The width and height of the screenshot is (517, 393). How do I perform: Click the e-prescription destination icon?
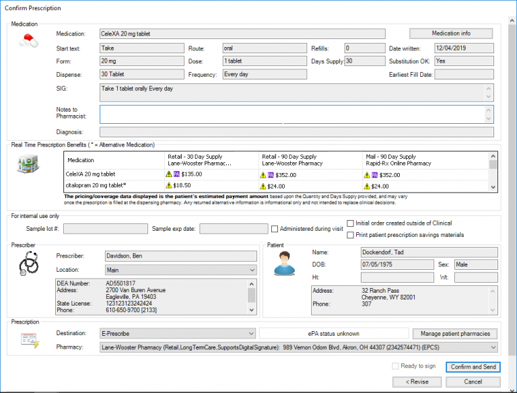click(x=28, y=339)
